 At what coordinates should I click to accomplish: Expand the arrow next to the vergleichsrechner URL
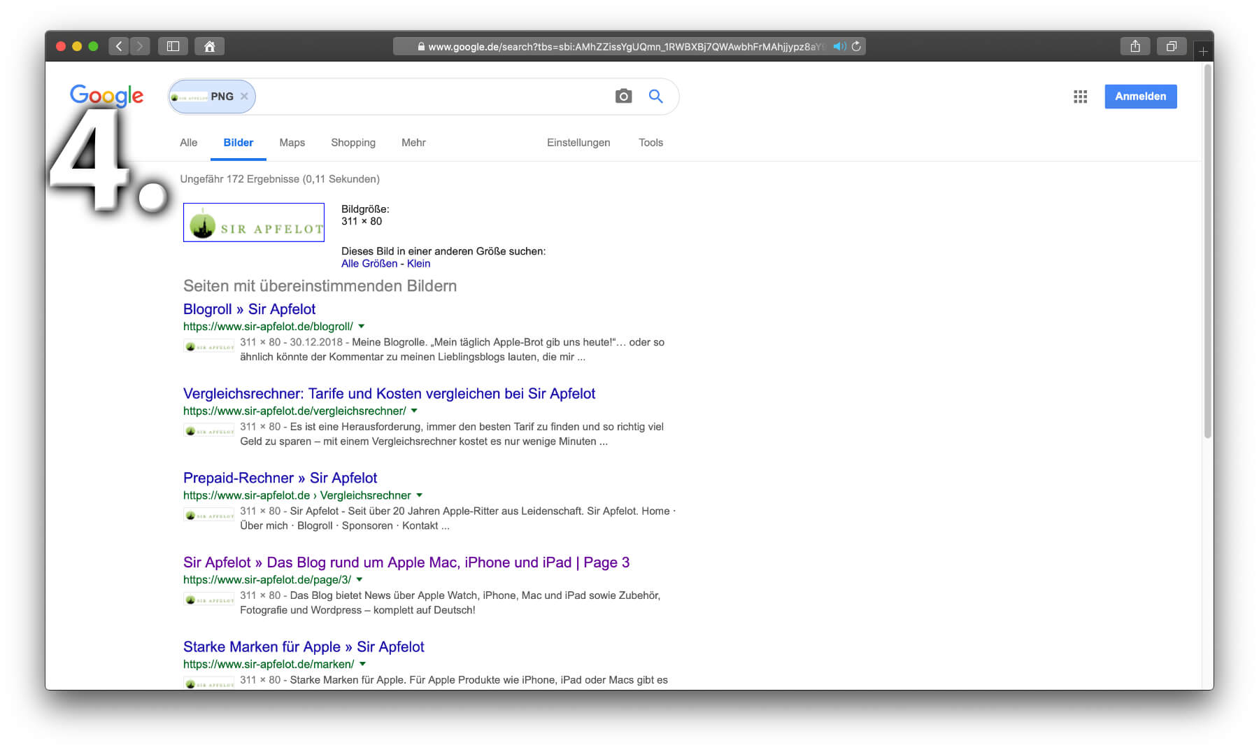coord(414,411)
